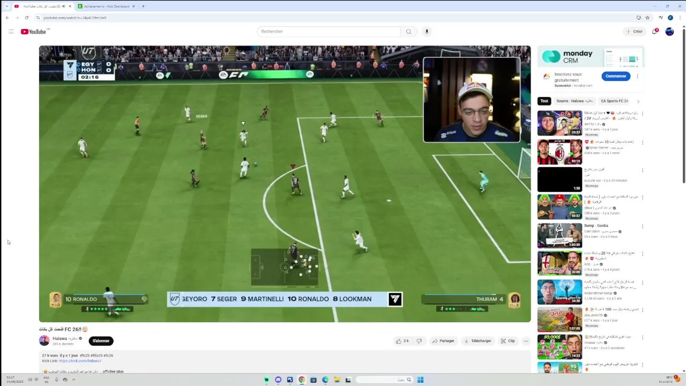686x386 pixels.
Task: Mute the YouTube tab audio icon
Action: coord(63,6)
